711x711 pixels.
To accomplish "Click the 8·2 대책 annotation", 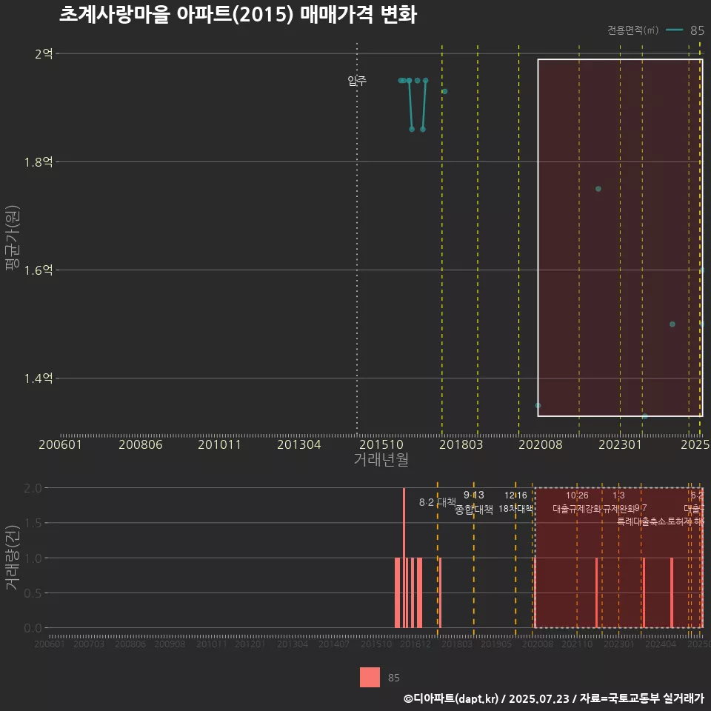I will (x=438, y=502).
